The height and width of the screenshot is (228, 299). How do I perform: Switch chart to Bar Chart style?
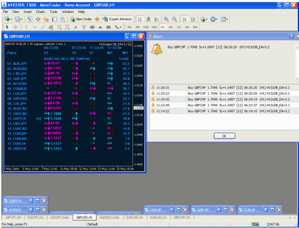click(140, 19)
